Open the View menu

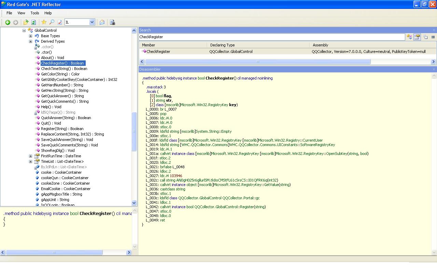click(x=21, y=13)
